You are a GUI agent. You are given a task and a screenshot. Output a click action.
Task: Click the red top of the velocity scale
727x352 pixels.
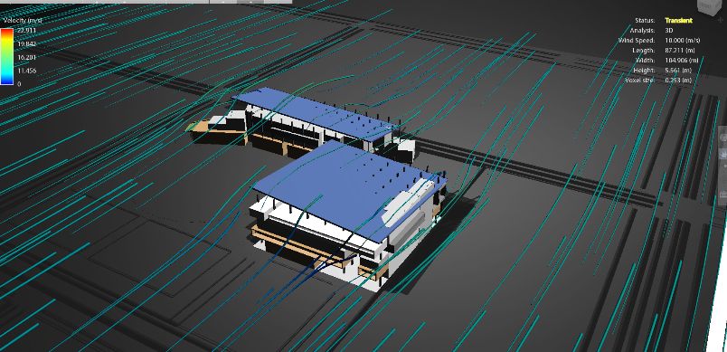(6, 31)
